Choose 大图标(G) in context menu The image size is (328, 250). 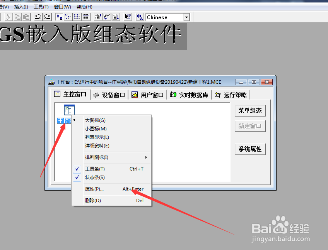111,120
